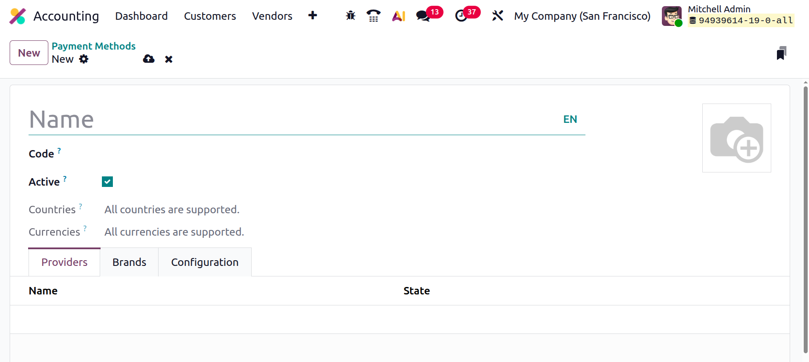Open the Configuration tab
The height and width of the screenshot is (362, 809).
click(x=205, y=262)
